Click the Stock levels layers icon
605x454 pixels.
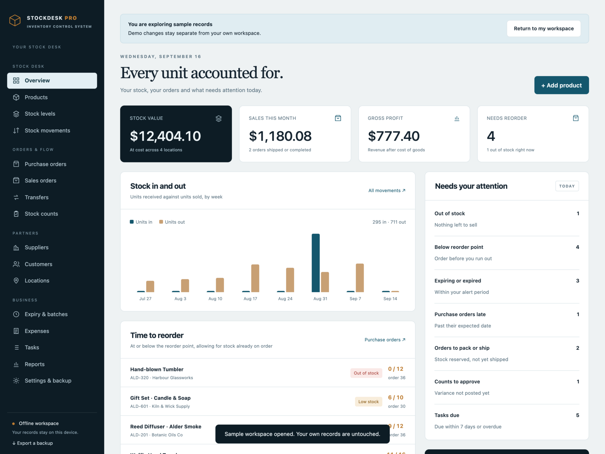[16, 114]
